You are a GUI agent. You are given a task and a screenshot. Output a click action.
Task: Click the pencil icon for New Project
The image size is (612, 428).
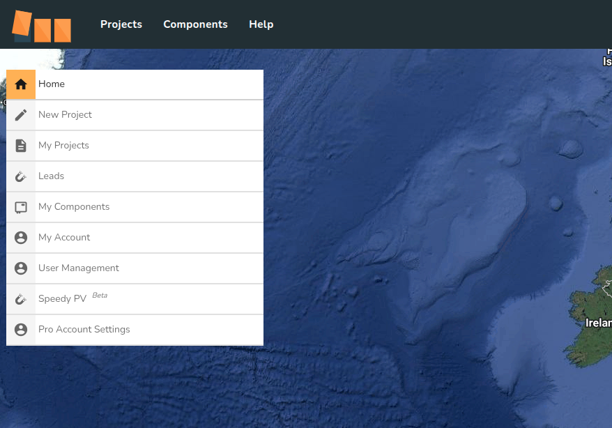pyautogui.click(x=21, y=115)
